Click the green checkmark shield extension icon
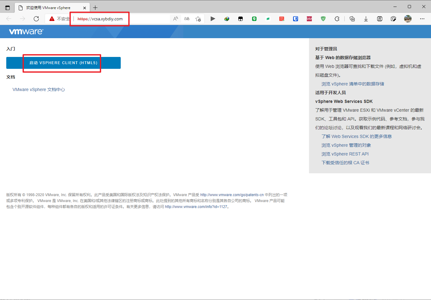Image resolution: width=431 pixels, height=300 pixels. click(254, 19)
